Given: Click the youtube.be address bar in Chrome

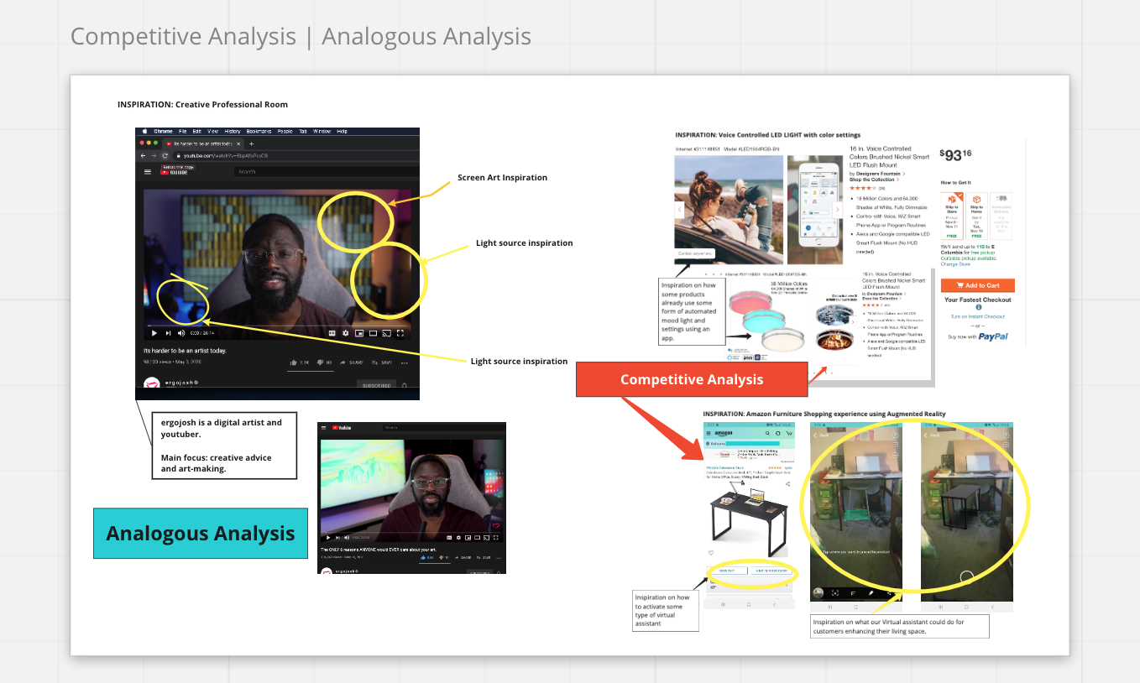Looking at the screenshot, I should (x=294, y=156).
